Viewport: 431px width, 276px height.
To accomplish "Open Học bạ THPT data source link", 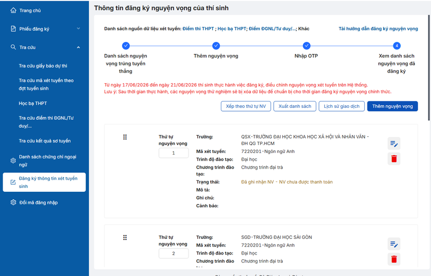I will [x=232, y=28].
